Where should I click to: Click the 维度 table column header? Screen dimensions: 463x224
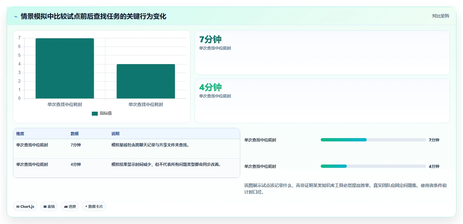click(20, 134)
